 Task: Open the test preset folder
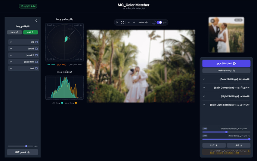pos(23,69)
